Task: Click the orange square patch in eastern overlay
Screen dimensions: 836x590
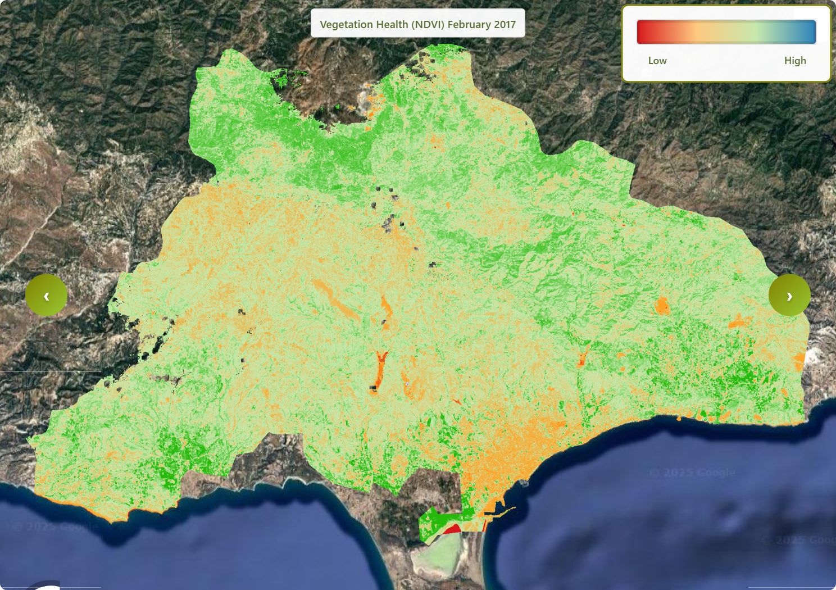Action: 661,306
